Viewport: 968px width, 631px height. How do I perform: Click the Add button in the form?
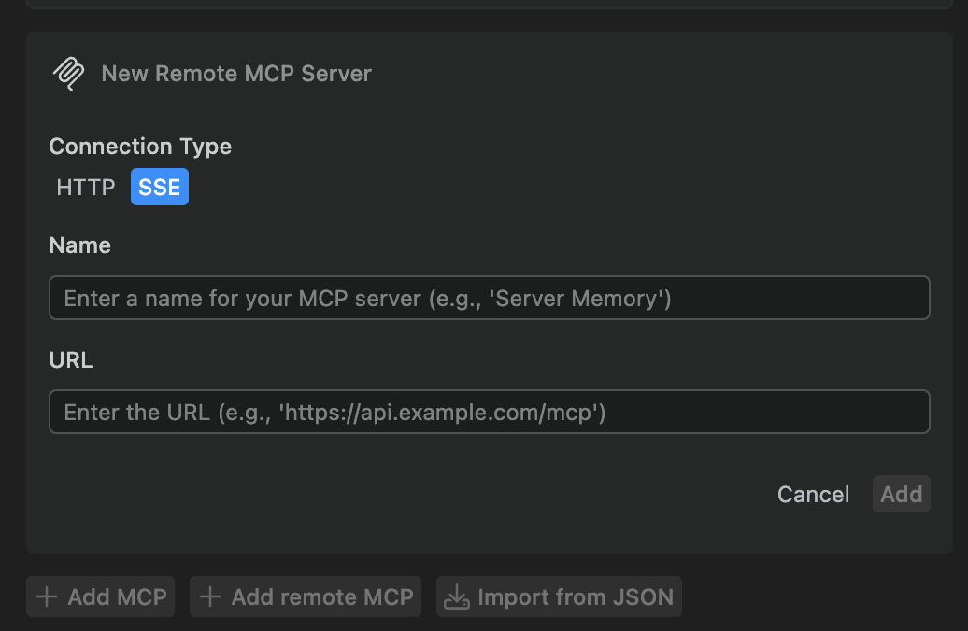tap(902, 494)
